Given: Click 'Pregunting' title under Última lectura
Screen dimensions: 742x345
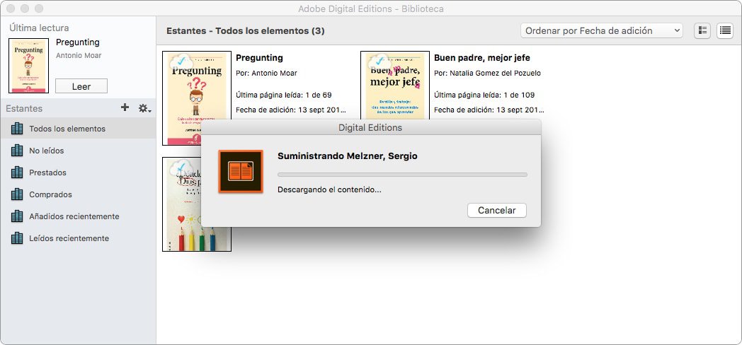Looking at the screenshot, I should (78, 42).
